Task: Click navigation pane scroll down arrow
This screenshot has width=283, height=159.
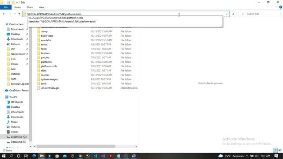Action: (31, 146)
